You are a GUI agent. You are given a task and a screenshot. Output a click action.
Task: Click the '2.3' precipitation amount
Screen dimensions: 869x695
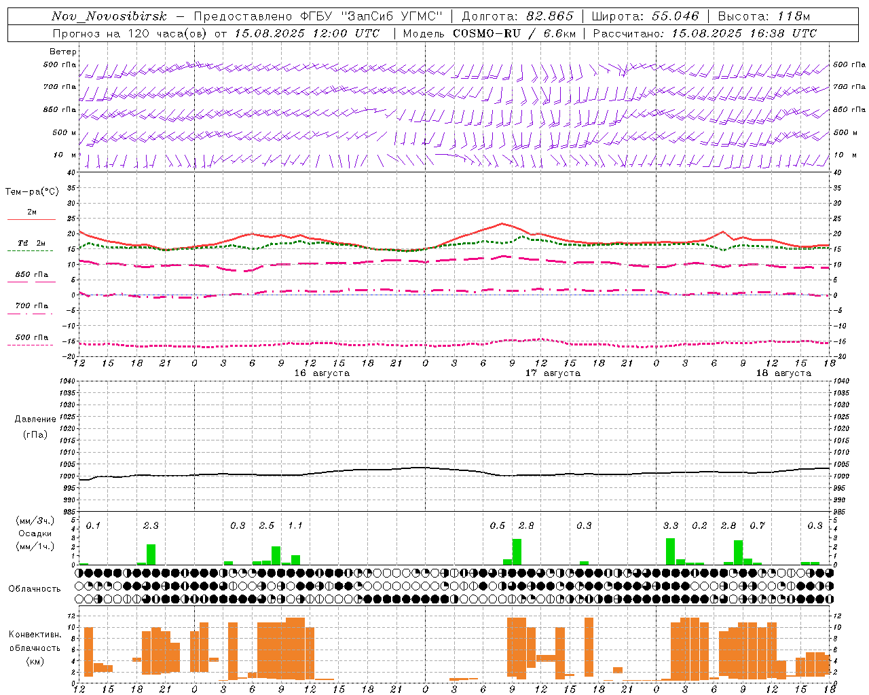[x=151, y=526]
